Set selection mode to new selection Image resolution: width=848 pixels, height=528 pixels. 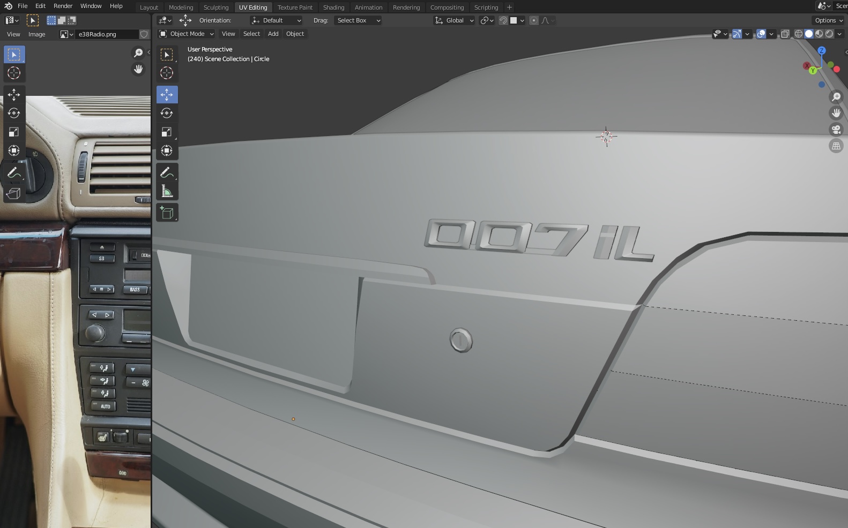click(51, 20)
